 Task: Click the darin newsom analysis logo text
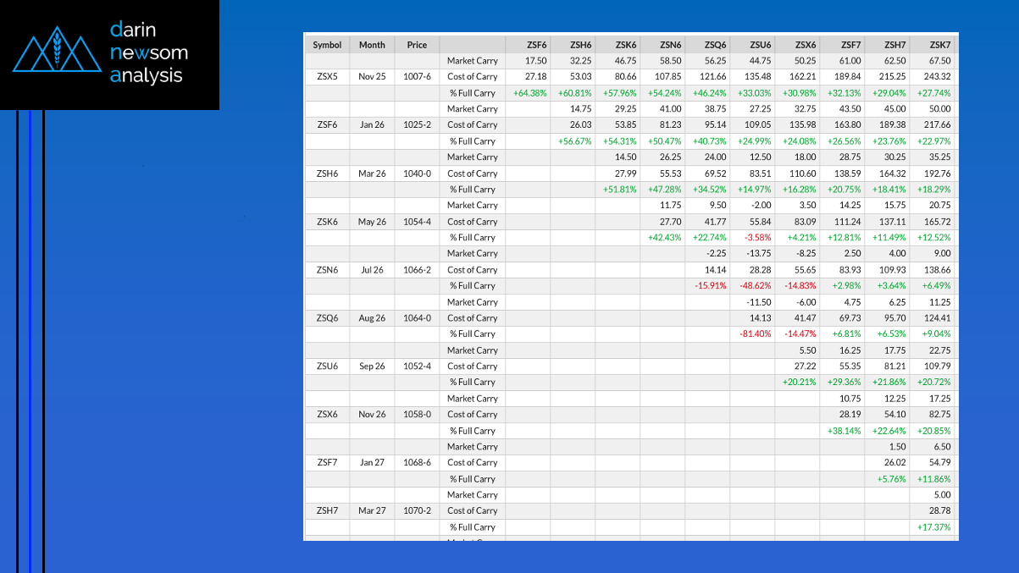[147, 52]
